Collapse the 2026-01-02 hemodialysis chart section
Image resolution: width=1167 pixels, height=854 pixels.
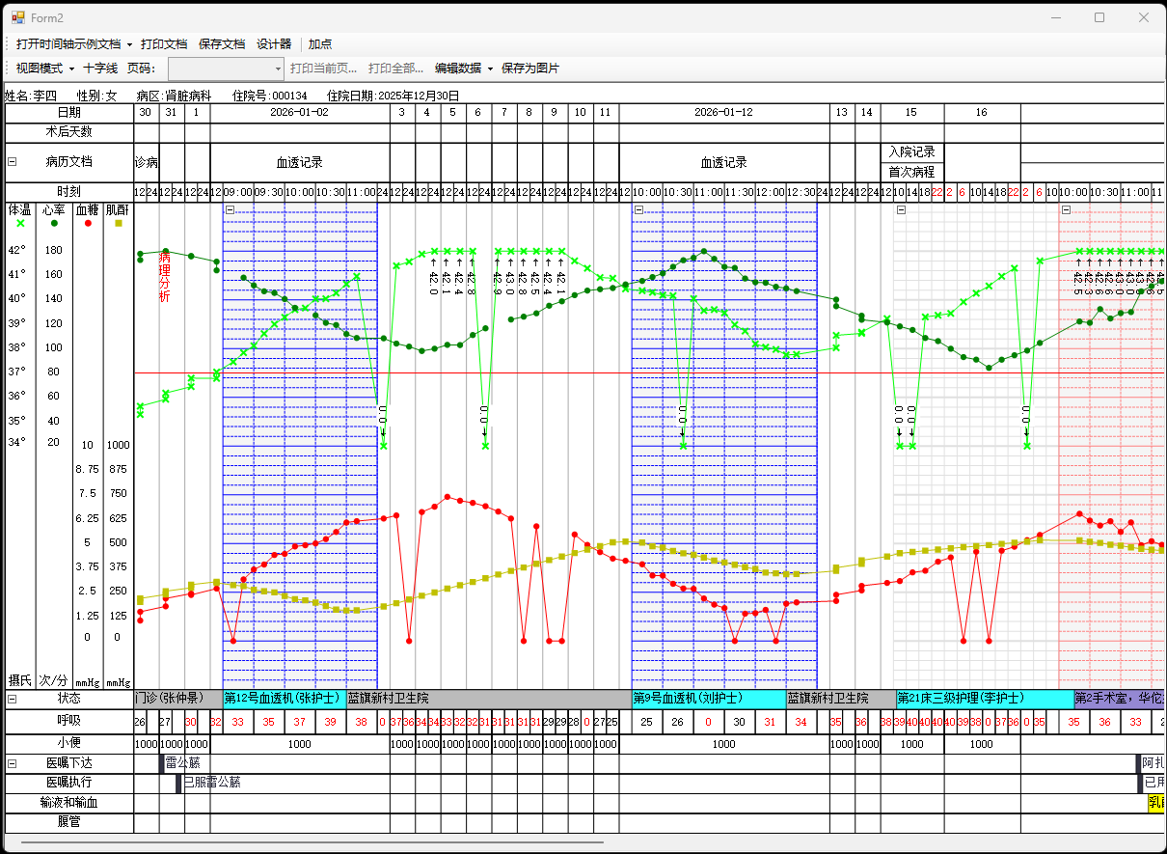(230, 209)
